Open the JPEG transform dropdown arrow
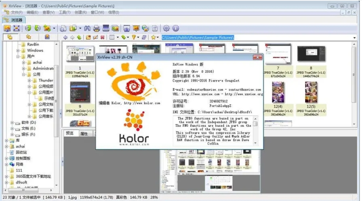362x201 pixels. tap(54, 28)
